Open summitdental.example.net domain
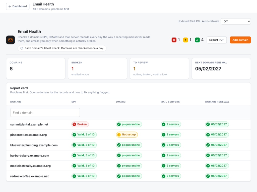Image resolution: width=257 pixels, height=192 pixels. point(29,124)
